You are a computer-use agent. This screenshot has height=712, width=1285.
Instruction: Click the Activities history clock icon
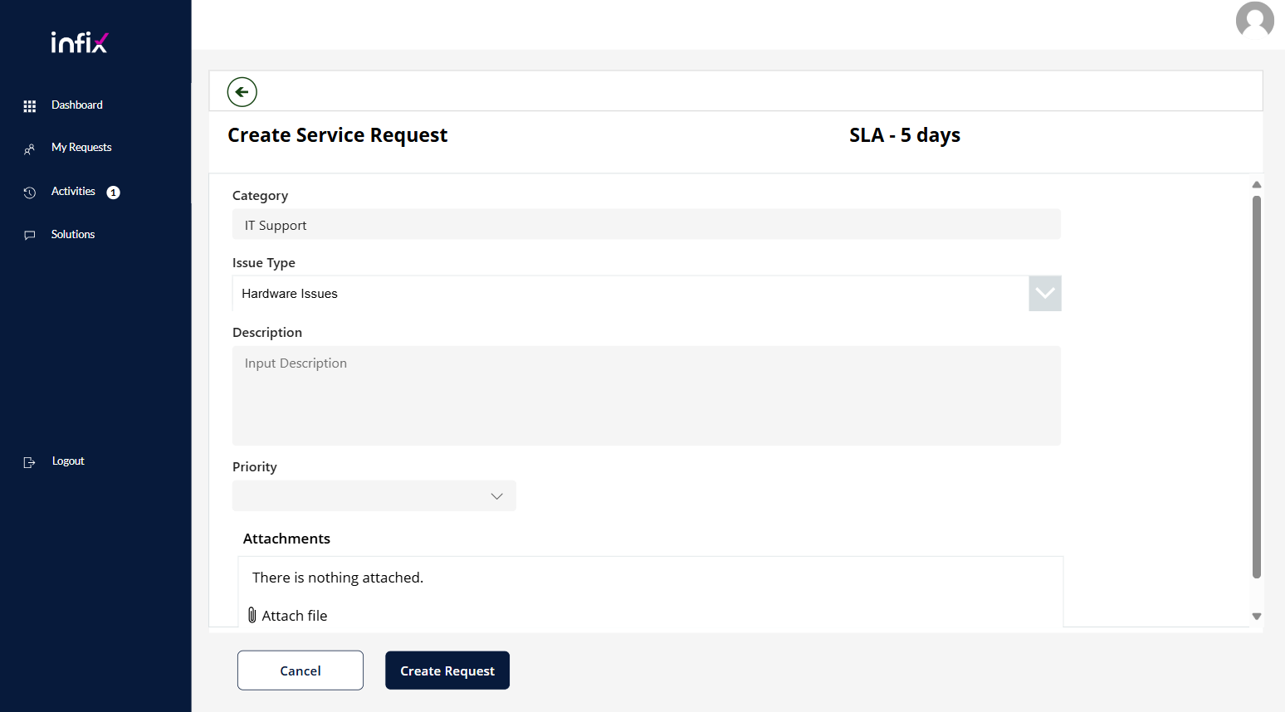coord(30,193)
